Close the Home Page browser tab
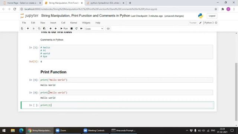Screen dimensions: 238x134 point(40,3)
